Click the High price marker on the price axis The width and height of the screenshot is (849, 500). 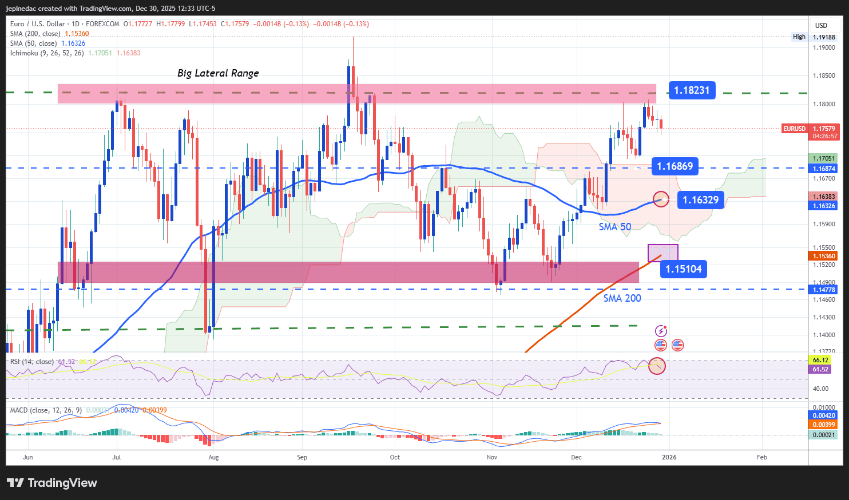coord(799,37)
